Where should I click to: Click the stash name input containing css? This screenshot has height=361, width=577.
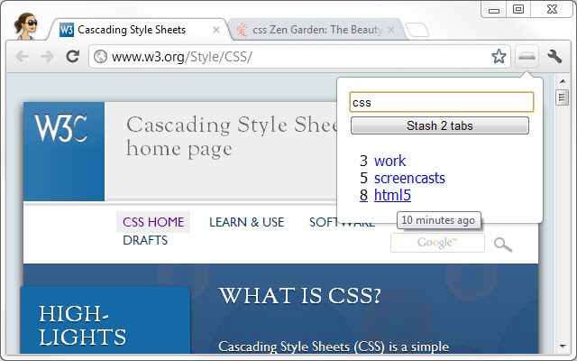tap(441, 102)
